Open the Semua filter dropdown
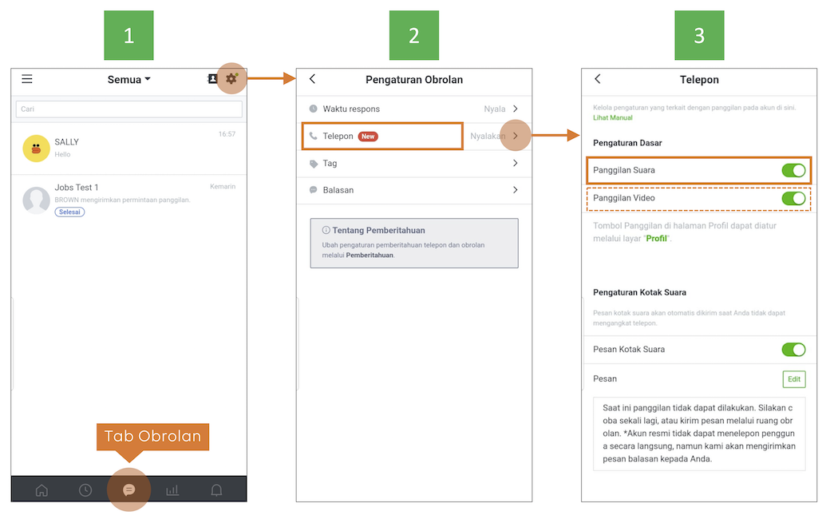The image size is (830, 523). tap(129, 79)
